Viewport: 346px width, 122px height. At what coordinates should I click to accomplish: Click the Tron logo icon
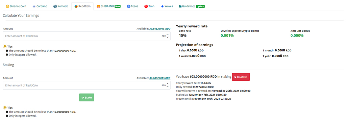pyautogui.click(x=146, y=6)
